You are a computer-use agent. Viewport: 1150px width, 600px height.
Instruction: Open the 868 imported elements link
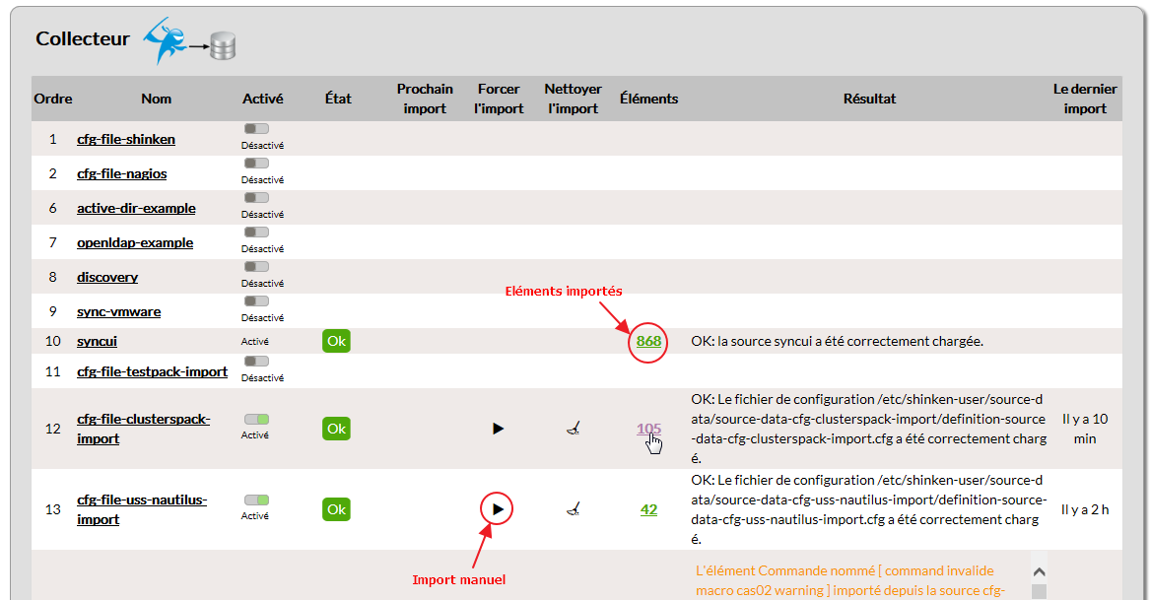648,341
